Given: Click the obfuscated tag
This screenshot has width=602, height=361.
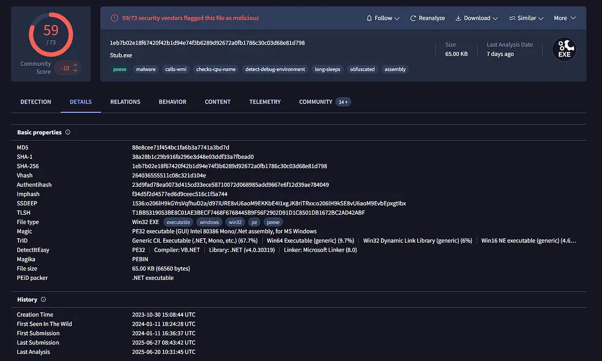Looking at the screenshot, I should click(x=362, y=70).
